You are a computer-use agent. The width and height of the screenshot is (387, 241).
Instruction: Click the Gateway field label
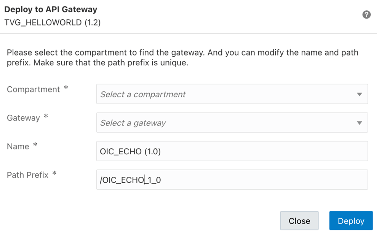pyautogui.click(x=23, y=118)
